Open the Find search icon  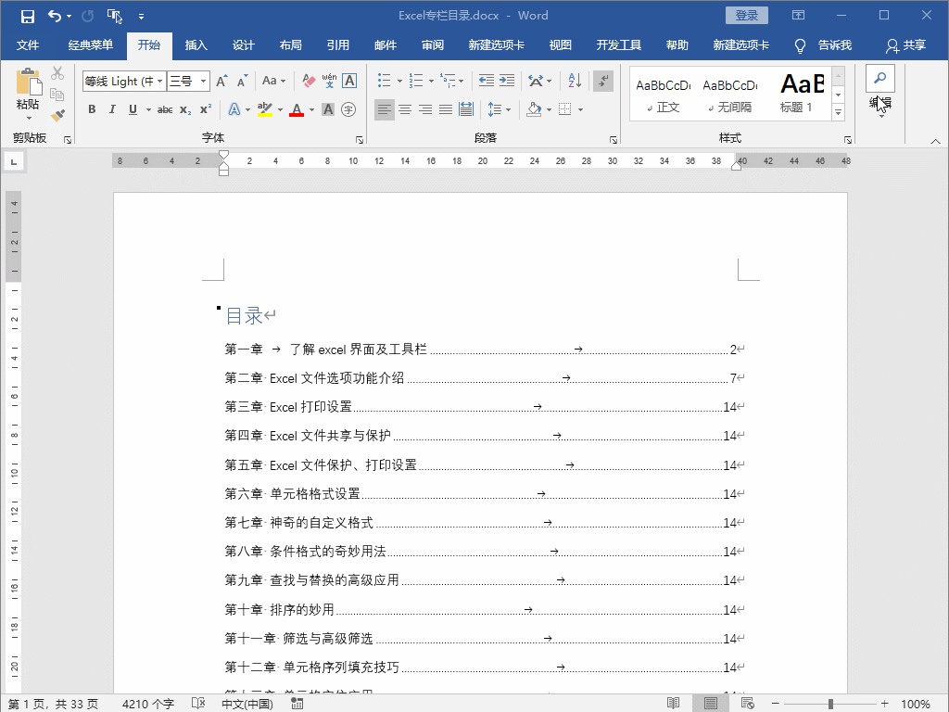click(x=880, y=78)
